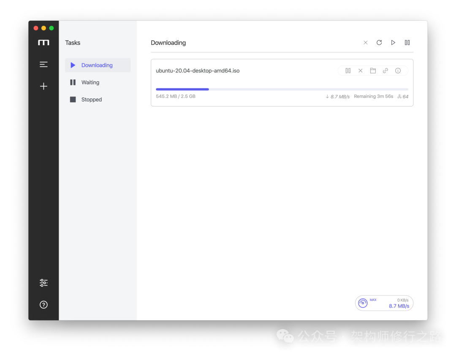This screenshot has height=355, width=456.
Task: Delete selected tasks from the header toolbar
Action: (x=366, y=43)
